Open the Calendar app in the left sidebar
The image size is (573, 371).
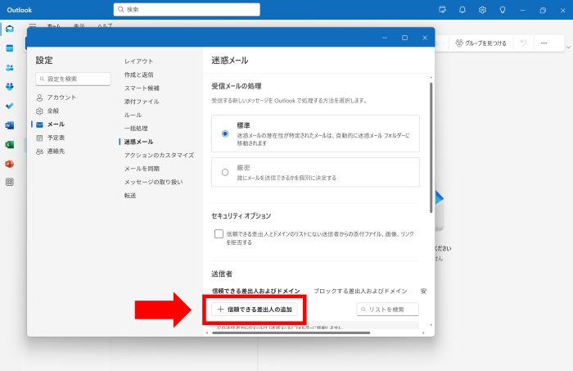point(10,48)
